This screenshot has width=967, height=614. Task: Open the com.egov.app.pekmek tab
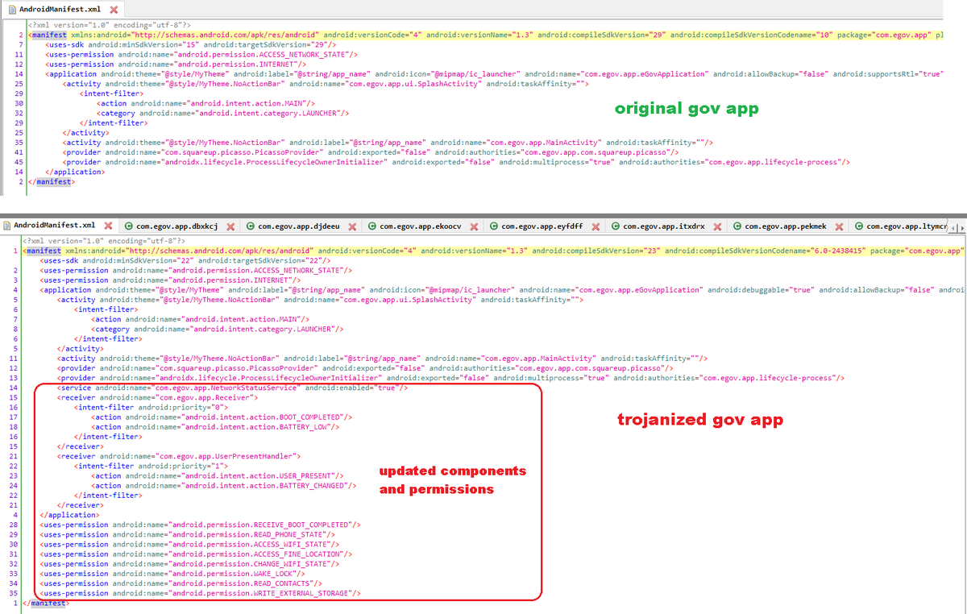point(786,226)
